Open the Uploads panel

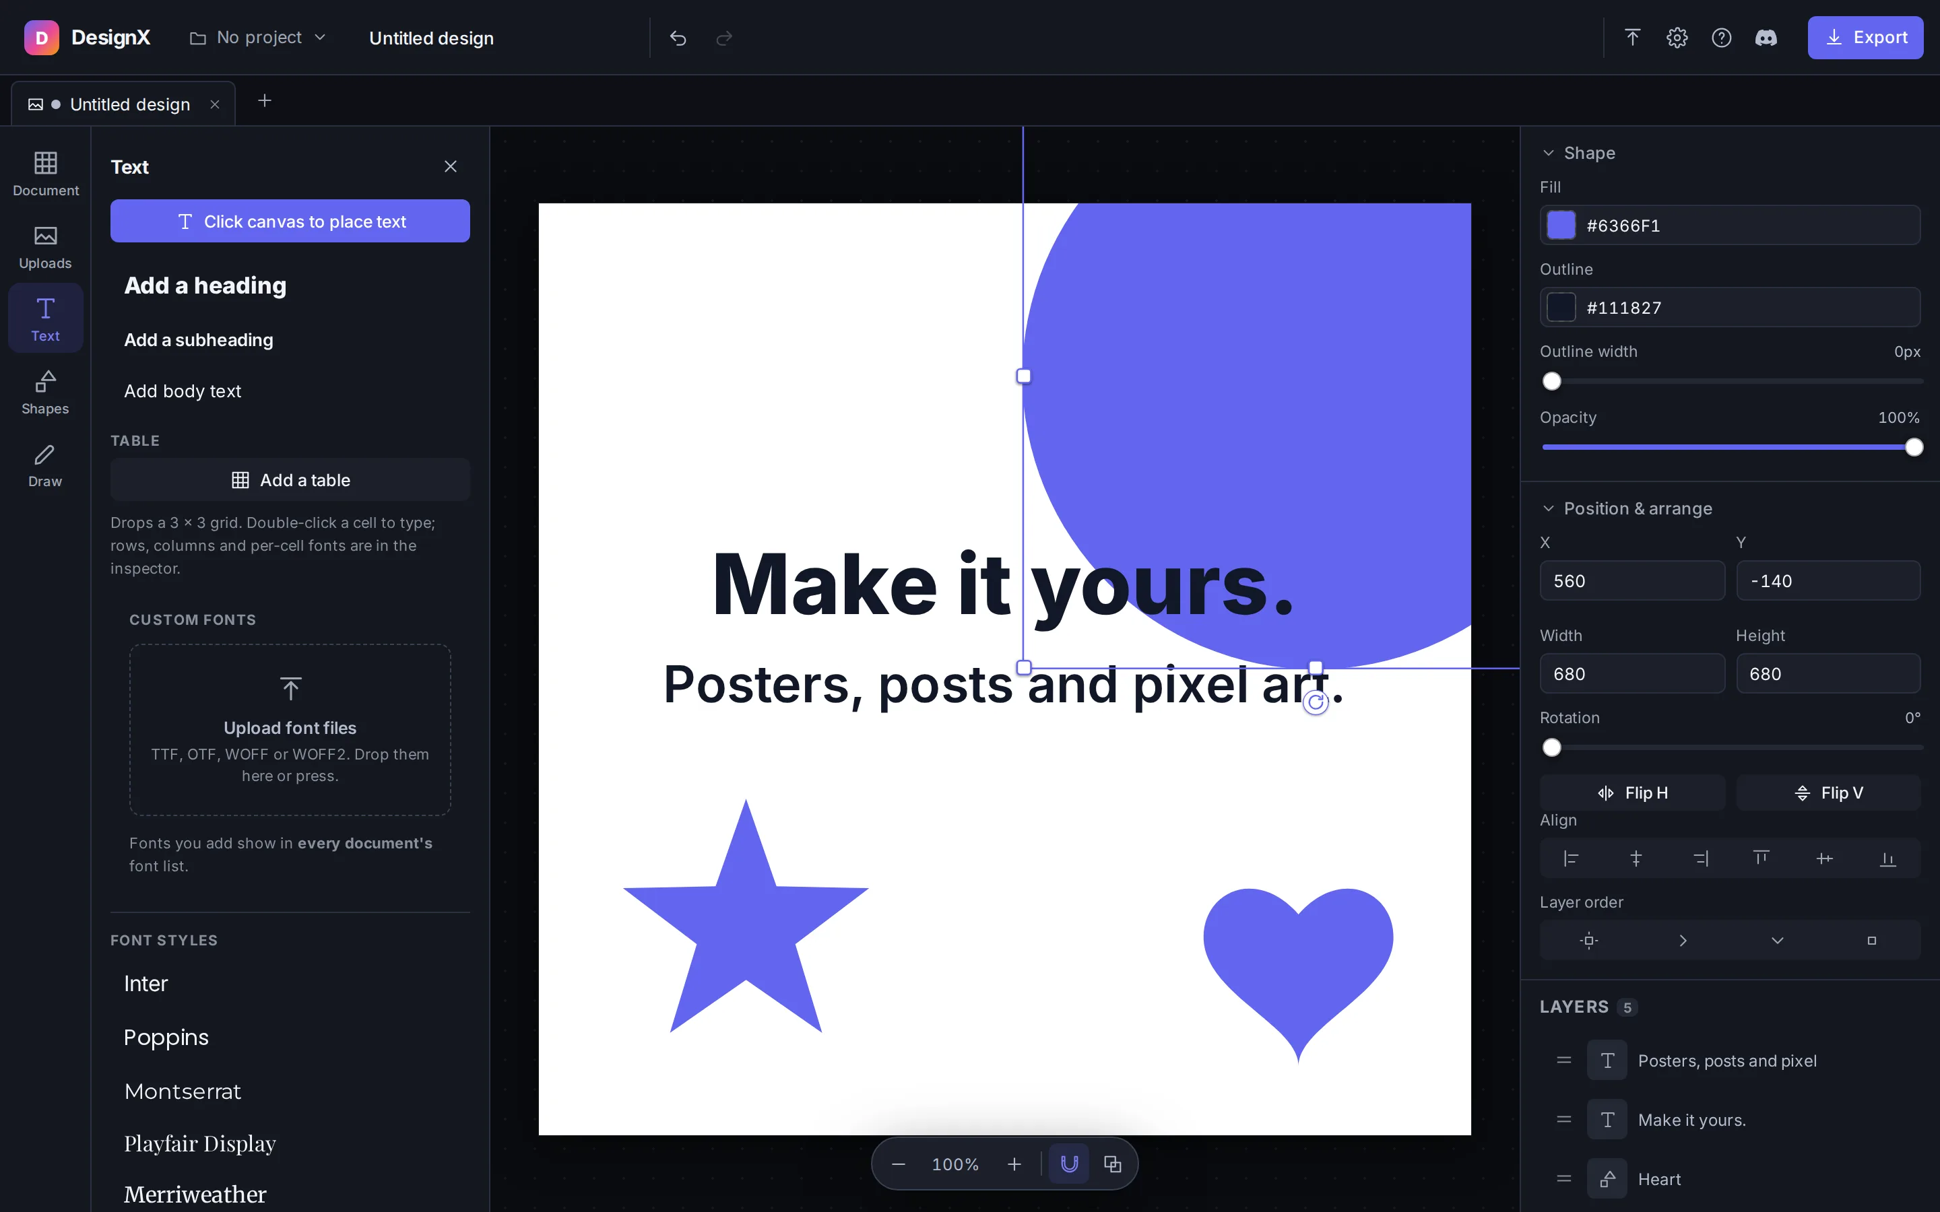click(x=46, y=246)
